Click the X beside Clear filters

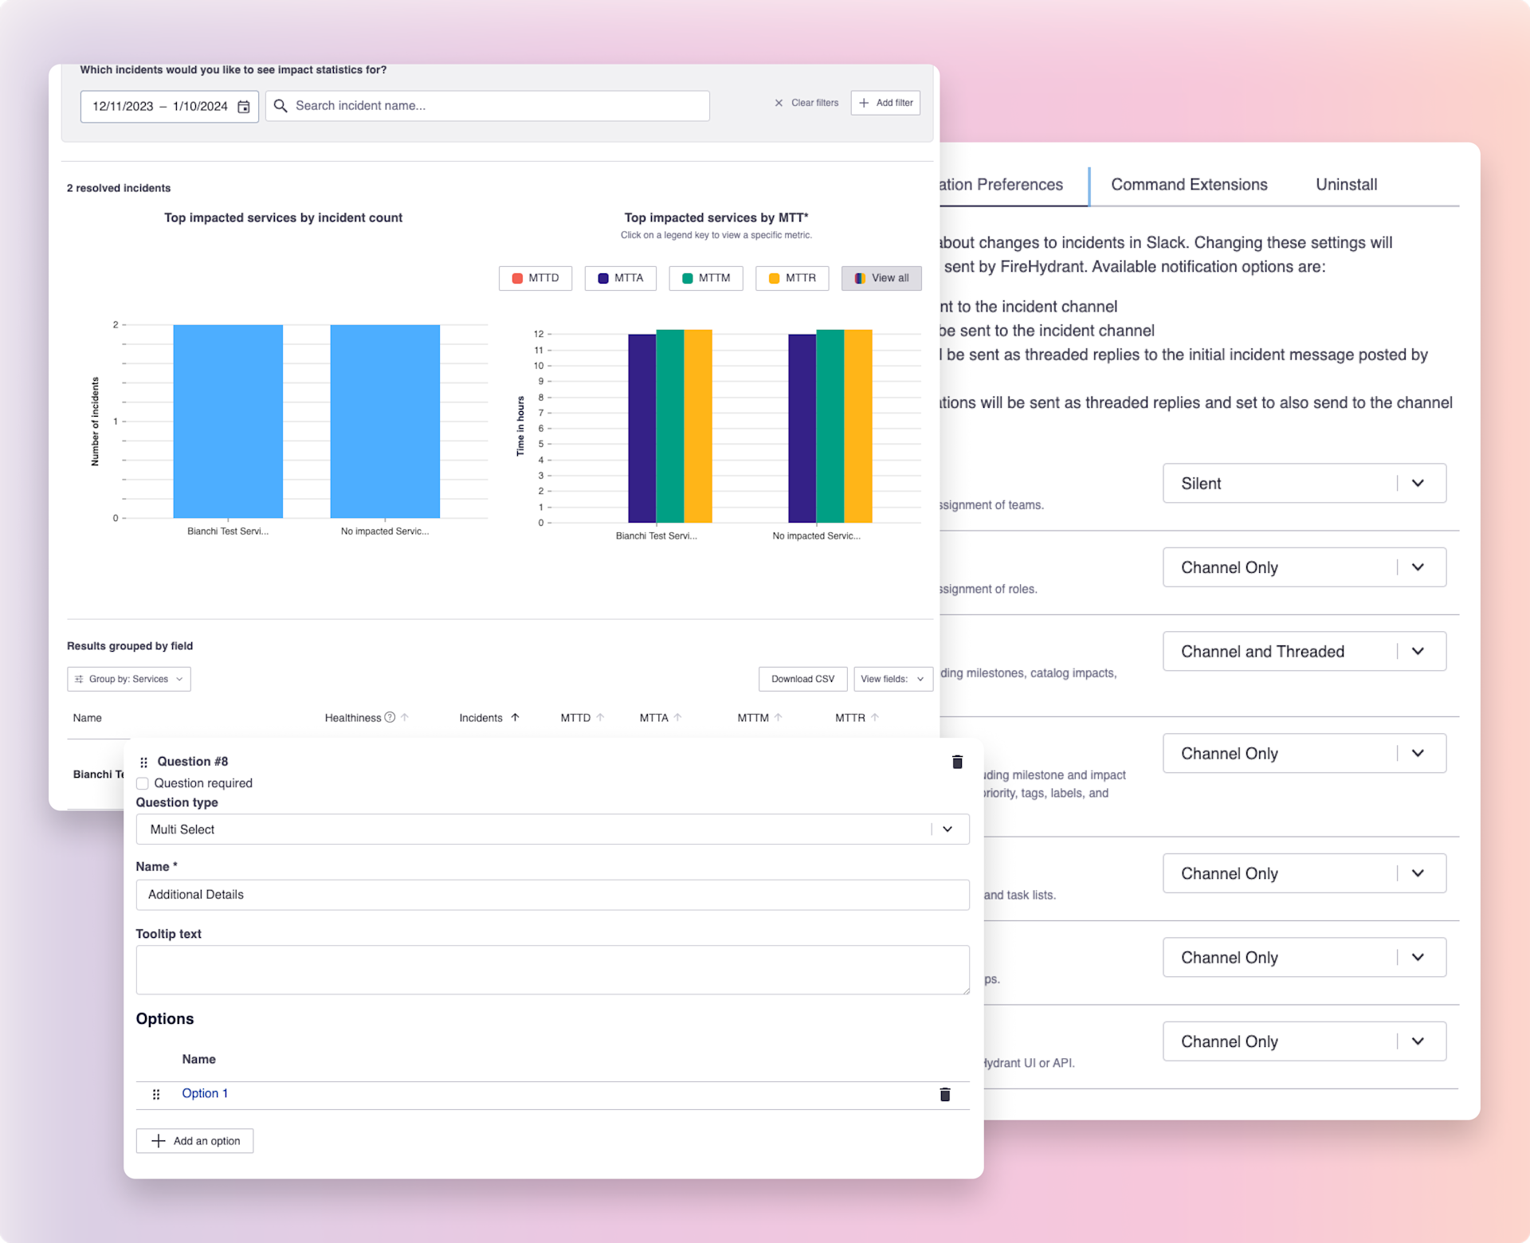779,103
